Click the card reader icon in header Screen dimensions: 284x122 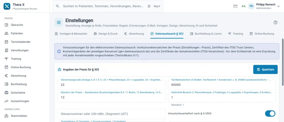pyautogui.click(x=235, y=6)
